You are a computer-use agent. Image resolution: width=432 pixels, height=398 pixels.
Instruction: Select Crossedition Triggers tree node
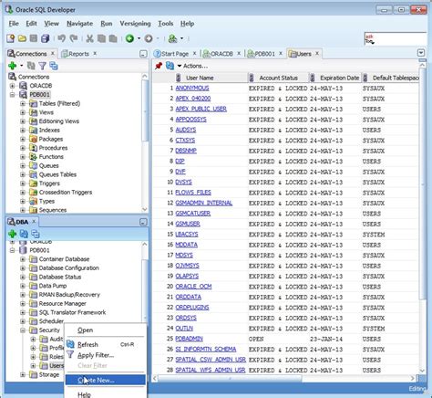66,193
